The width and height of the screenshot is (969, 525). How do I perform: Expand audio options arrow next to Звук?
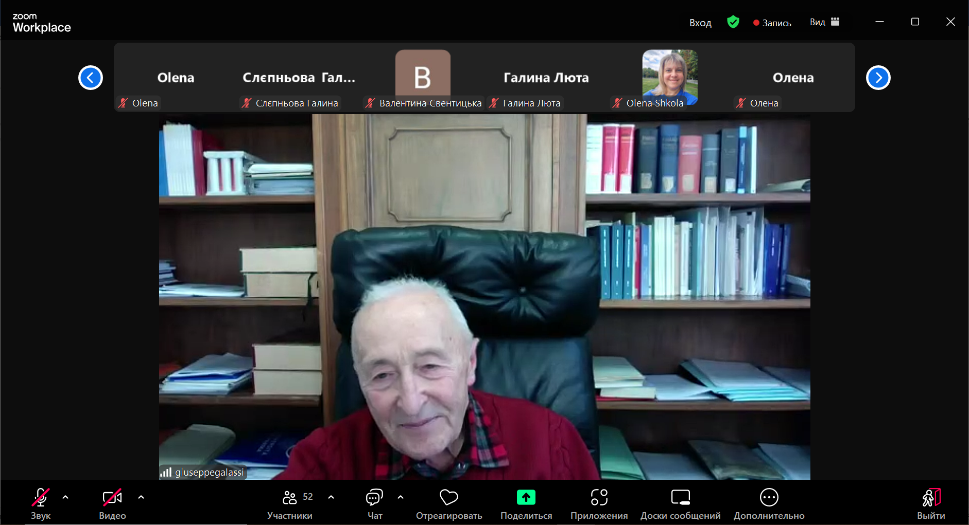[x=65, y=497]
